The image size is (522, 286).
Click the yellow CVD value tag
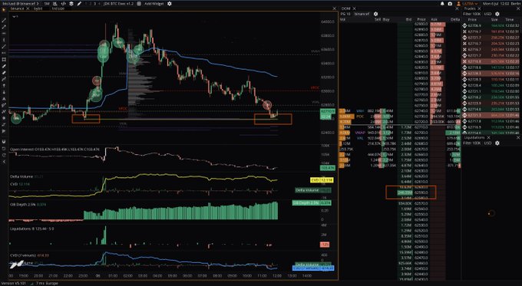click(322, 180)
